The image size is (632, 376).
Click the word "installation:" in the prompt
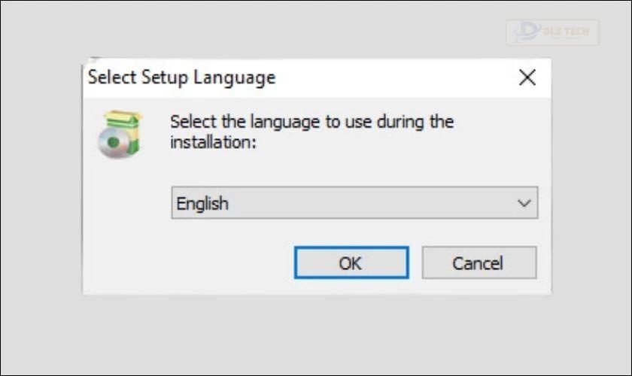click(213, 142)
